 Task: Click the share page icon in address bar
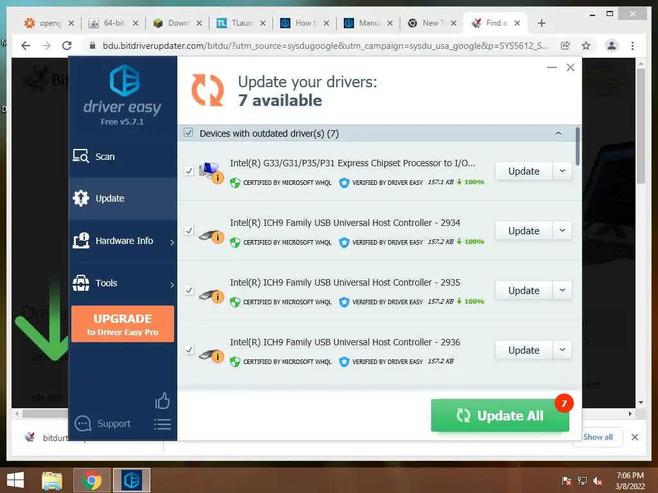[x=565, y=46]
